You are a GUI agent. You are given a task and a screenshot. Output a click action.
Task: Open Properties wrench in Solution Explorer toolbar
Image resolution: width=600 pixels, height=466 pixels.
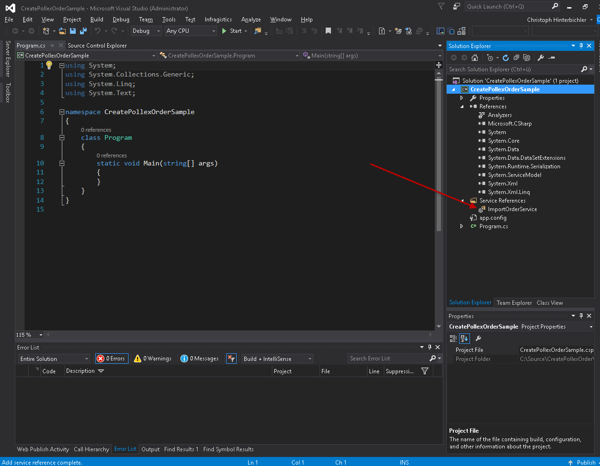coord(540,58)
